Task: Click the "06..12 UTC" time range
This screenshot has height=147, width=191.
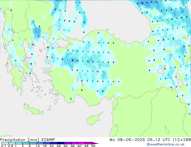Action: (x=159, y=140)
